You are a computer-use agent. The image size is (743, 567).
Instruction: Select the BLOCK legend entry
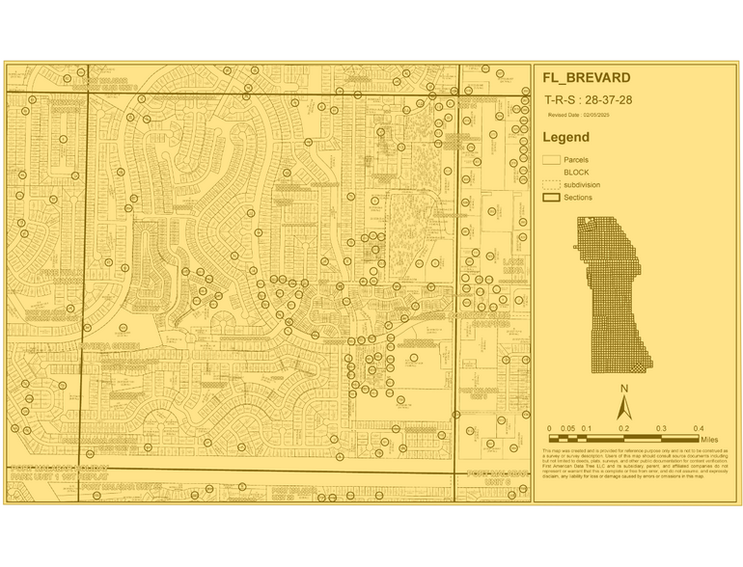tap(576, 173)
